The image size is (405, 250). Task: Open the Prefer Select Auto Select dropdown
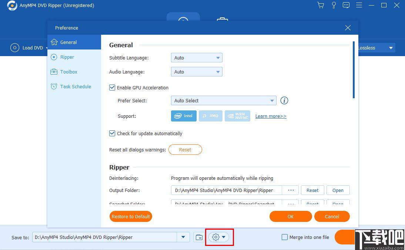tap(224, 100)
